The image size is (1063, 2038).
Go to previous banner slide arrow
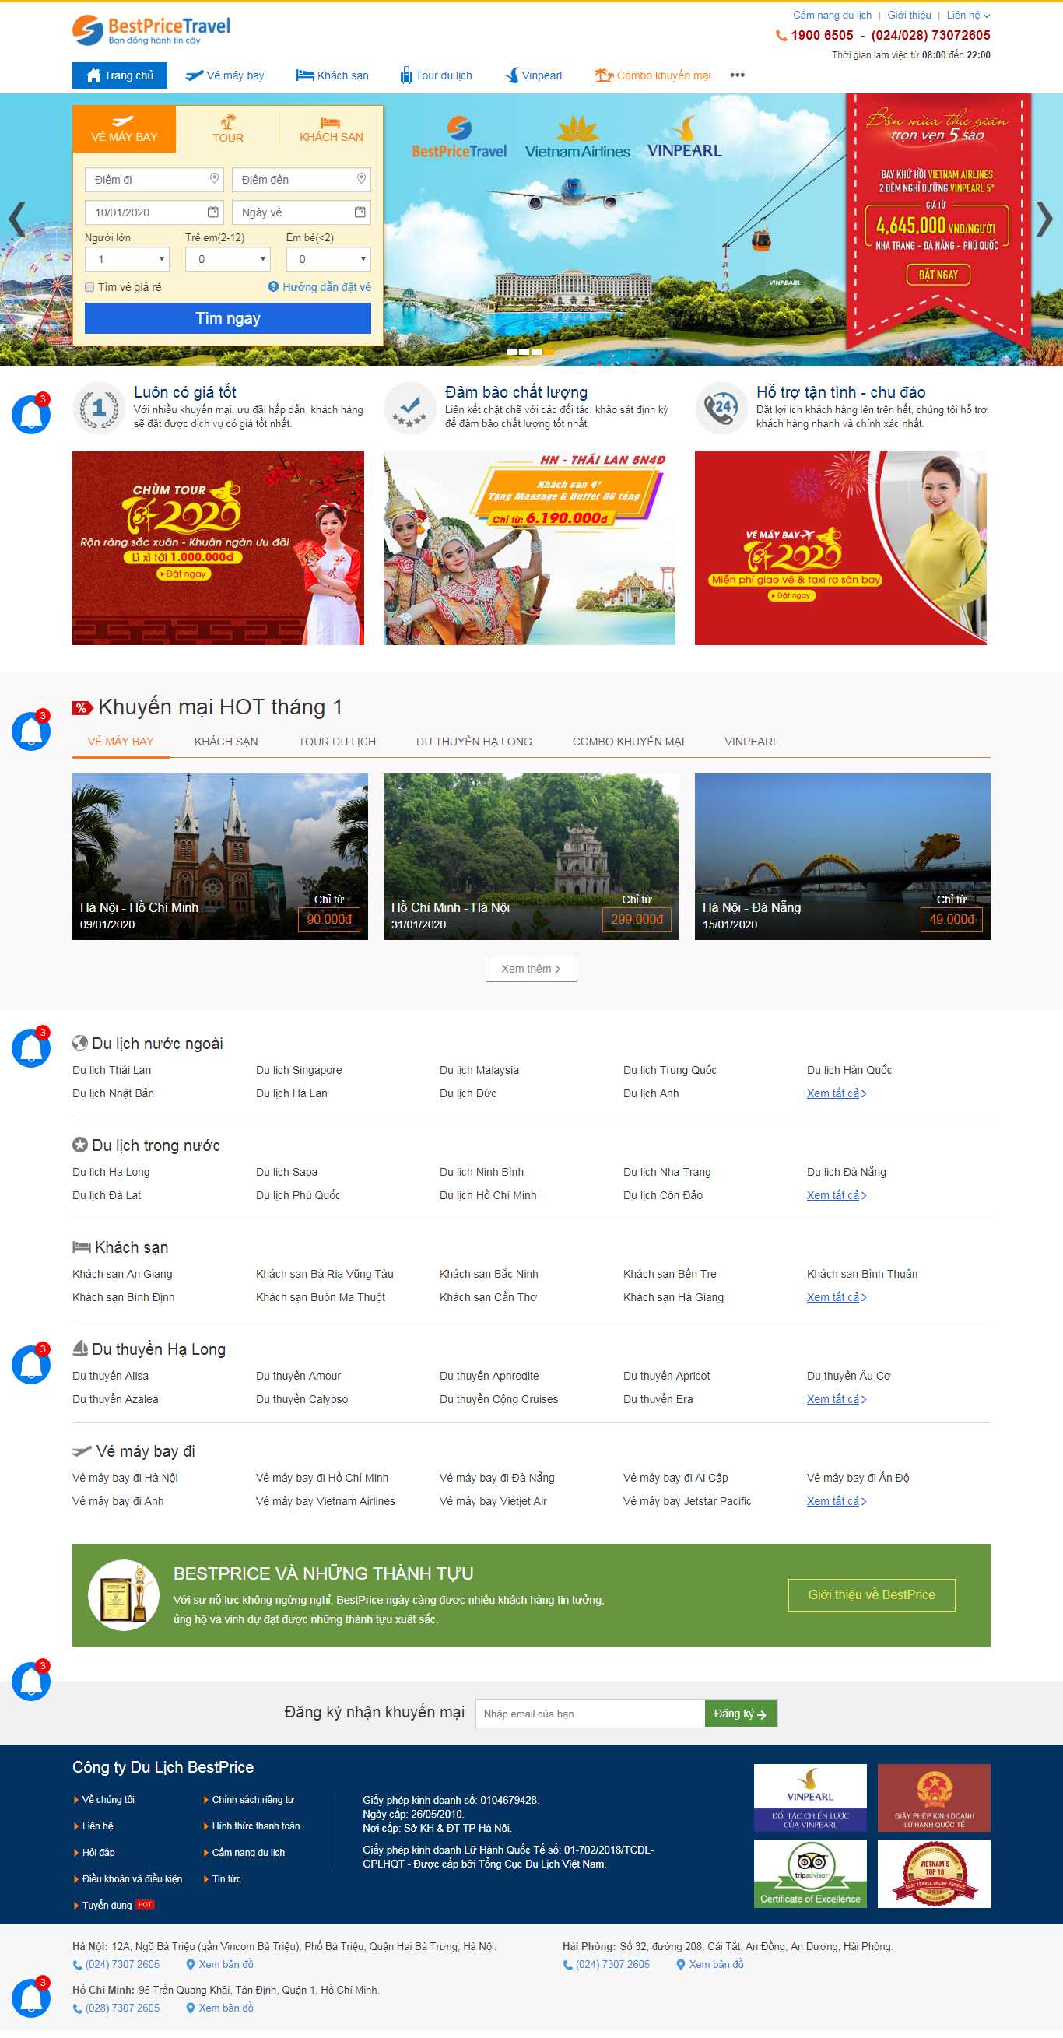[x=16, y=219]
